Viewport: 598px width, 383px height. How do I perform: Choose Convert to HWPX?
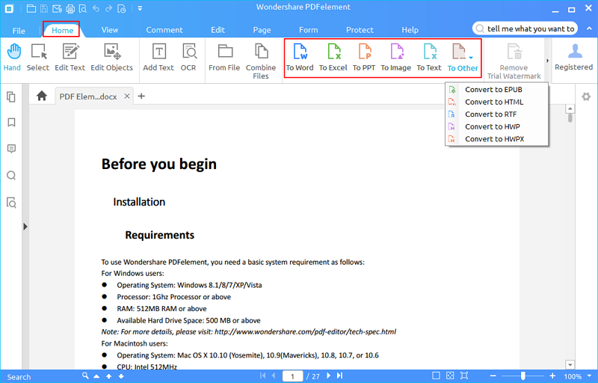pos(497,139)
